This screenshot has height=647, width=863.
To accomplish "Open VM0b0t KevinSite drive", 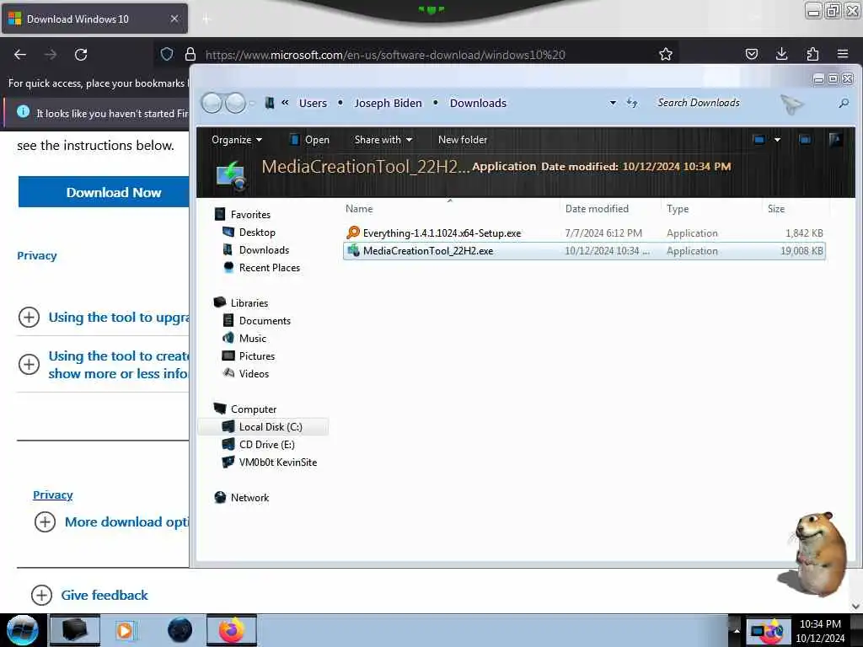I will tap(278, 463).
